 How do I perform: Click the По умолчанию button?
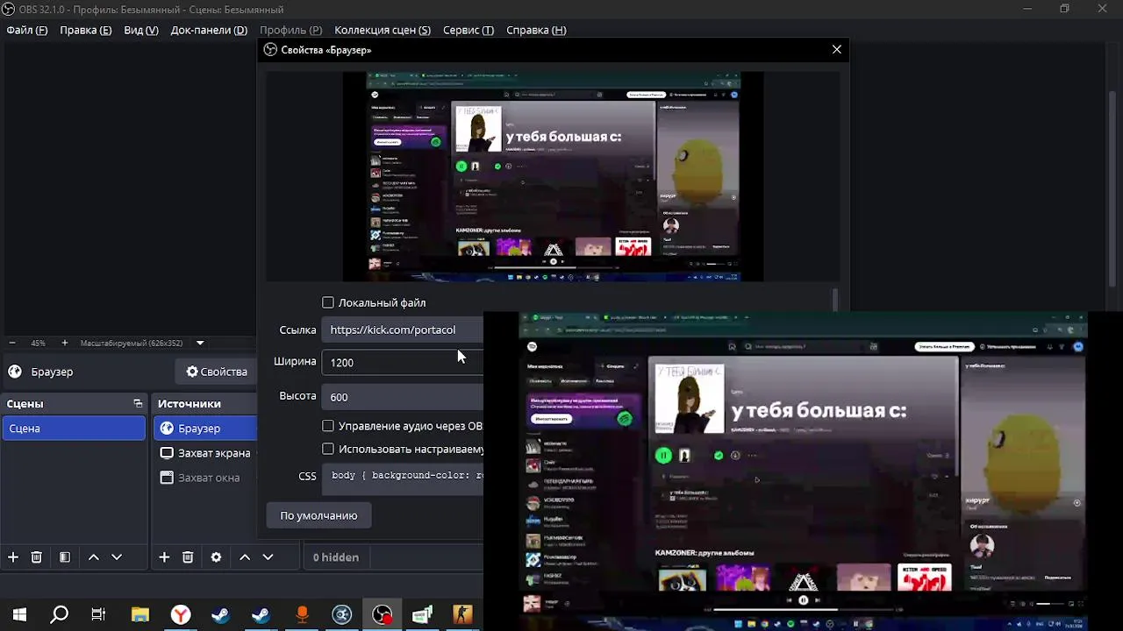[318, 515]
